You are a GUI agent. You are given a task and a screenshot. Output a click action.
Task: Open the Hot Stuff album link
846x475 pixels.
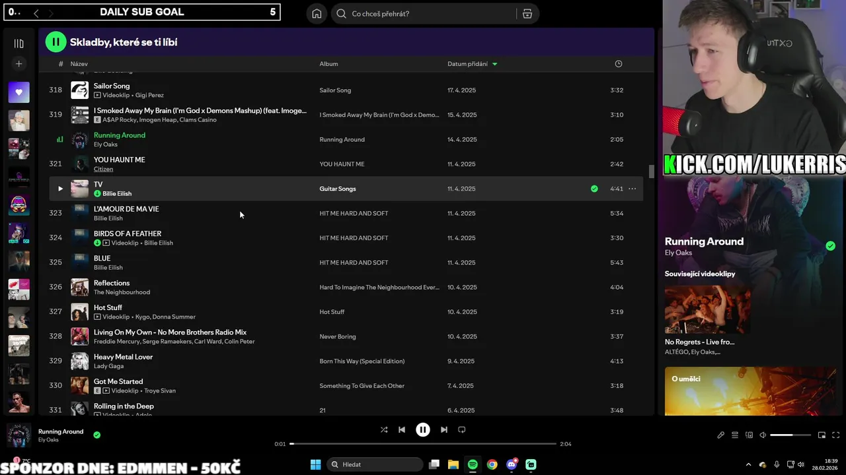(x=332, y=312)
